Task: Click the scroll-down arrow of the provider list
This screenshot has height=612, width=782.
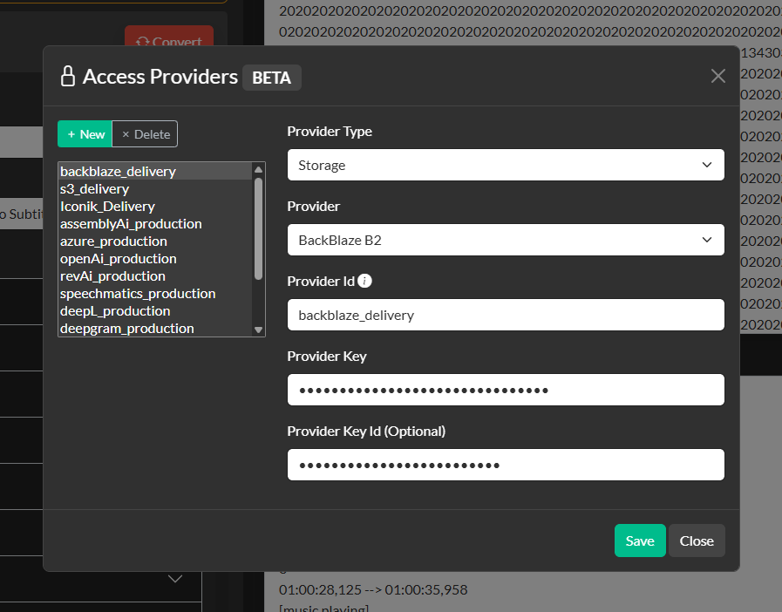Action: coord(257,329)
